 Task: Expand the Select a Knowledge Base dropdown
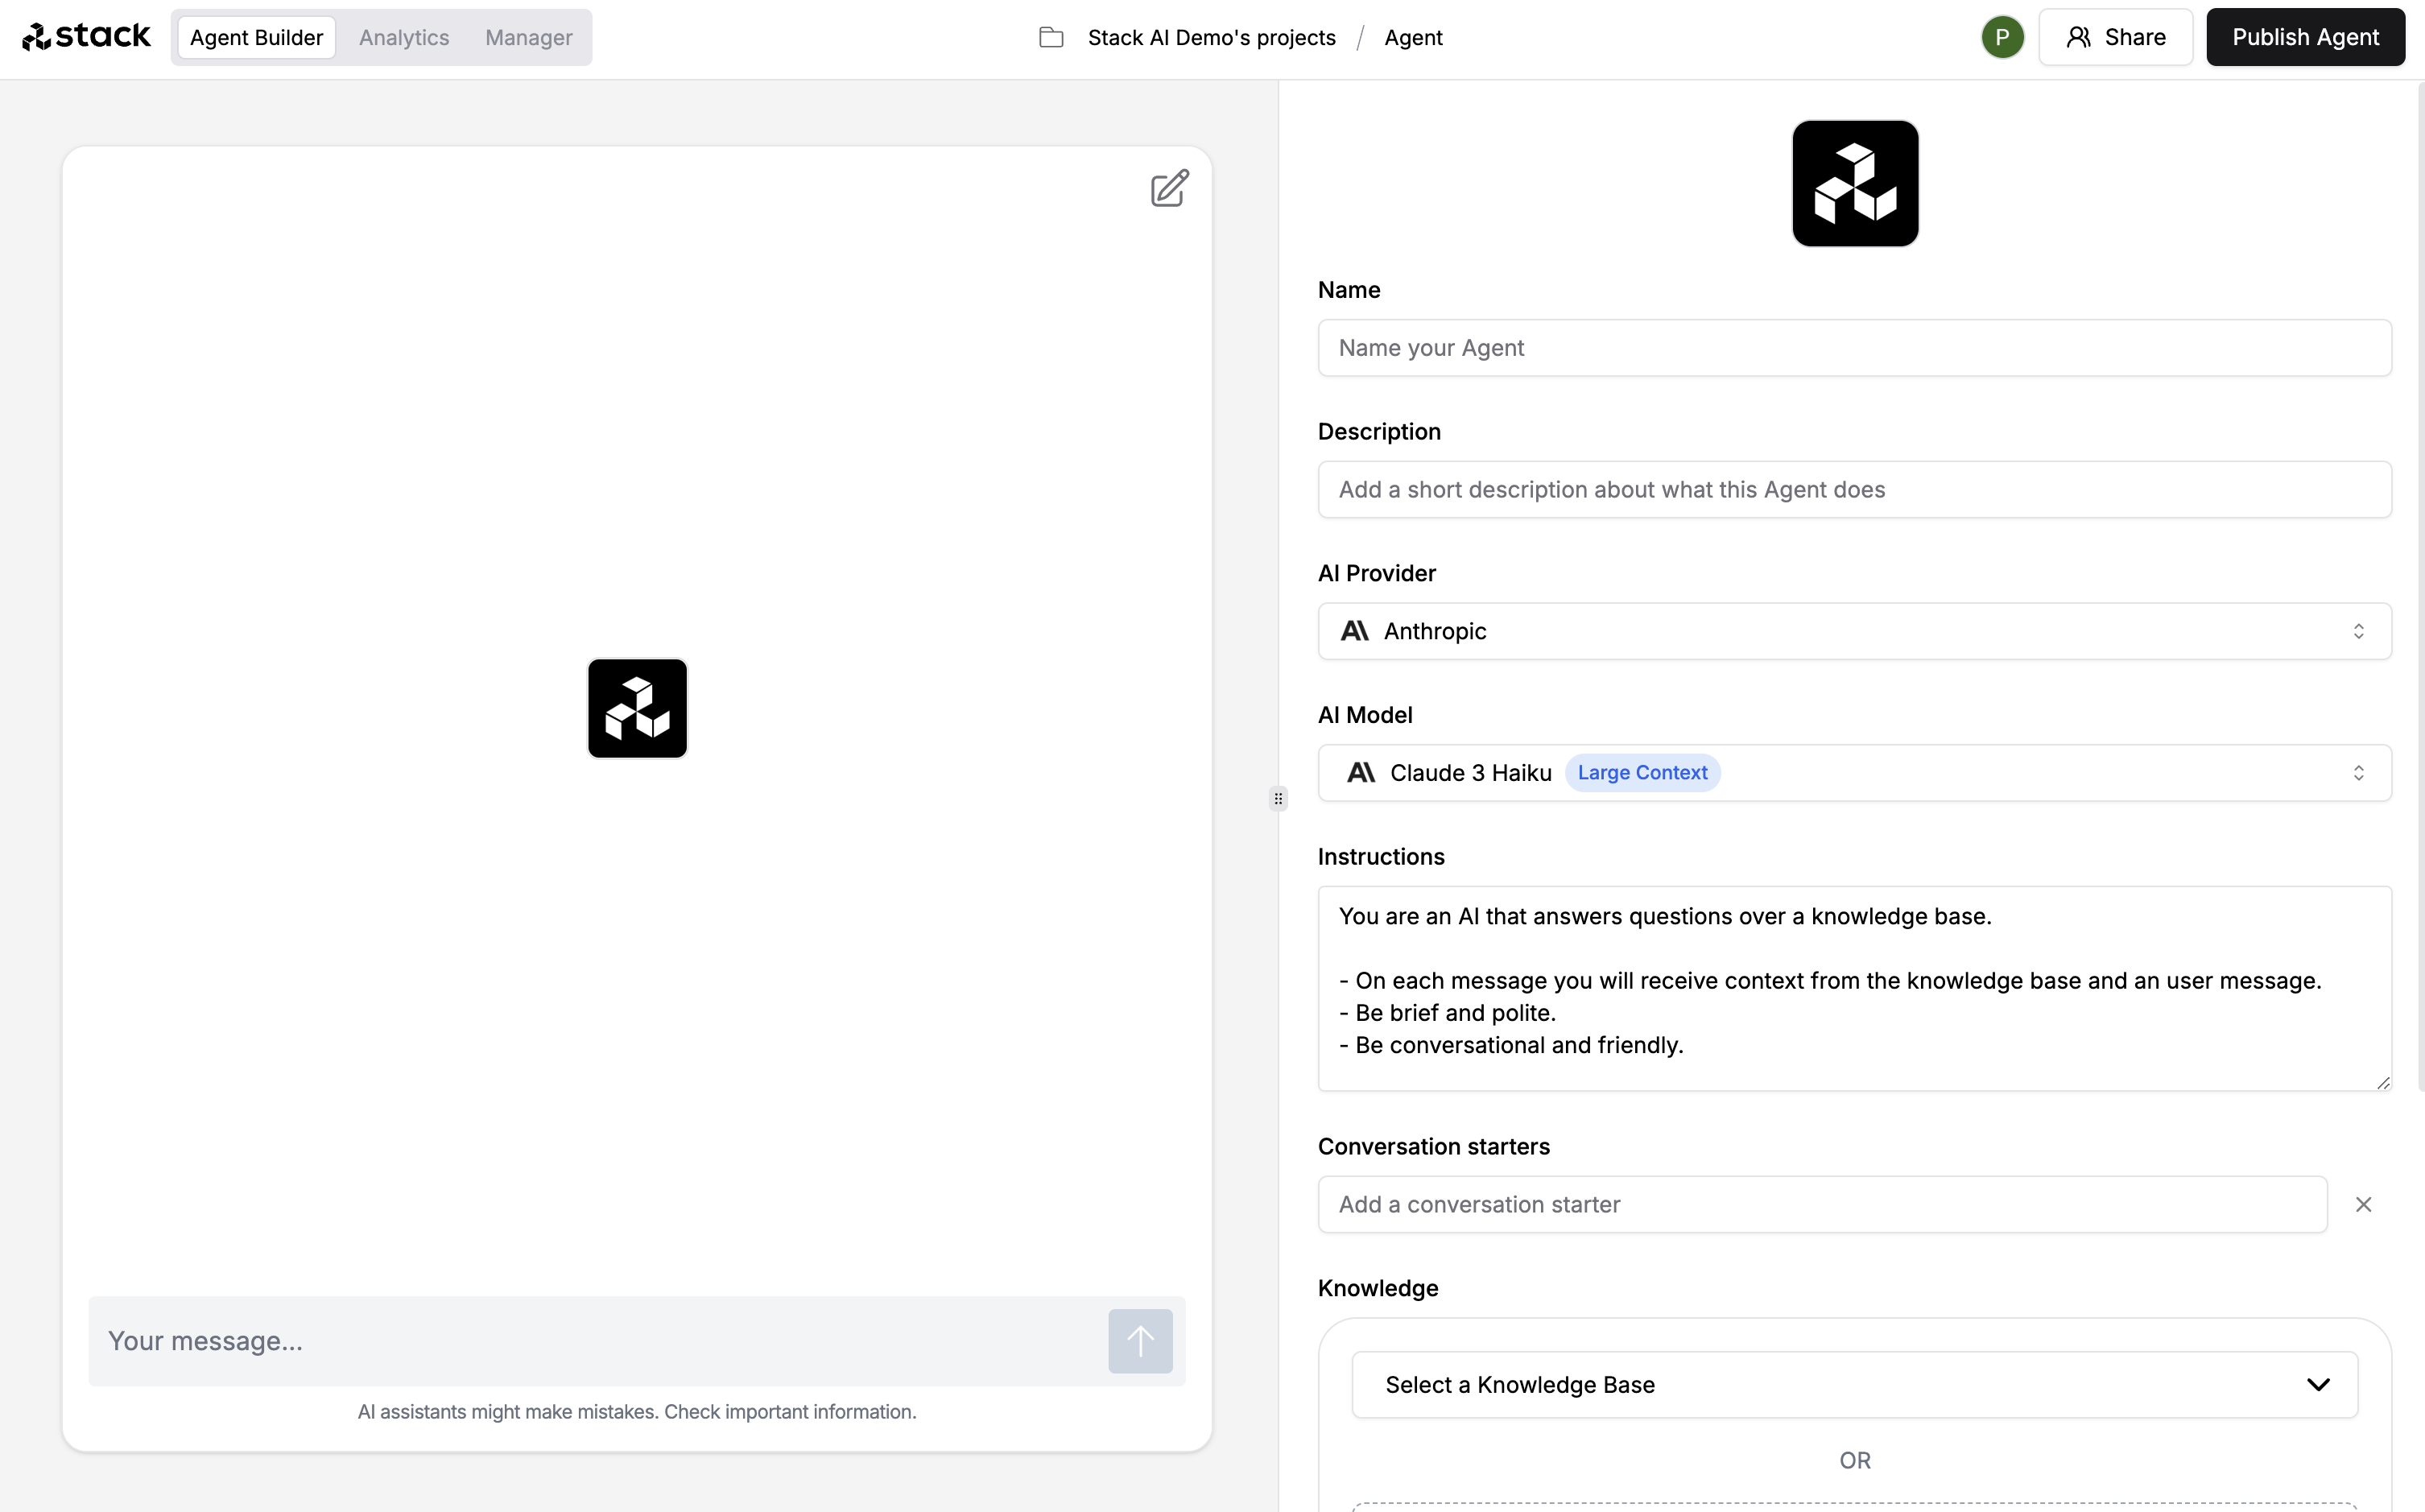point(1853,1385)
